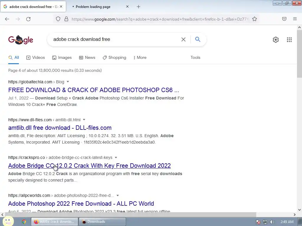Show the clock reading 2:49 AM
302x226 pixels.
click(287, 222)
